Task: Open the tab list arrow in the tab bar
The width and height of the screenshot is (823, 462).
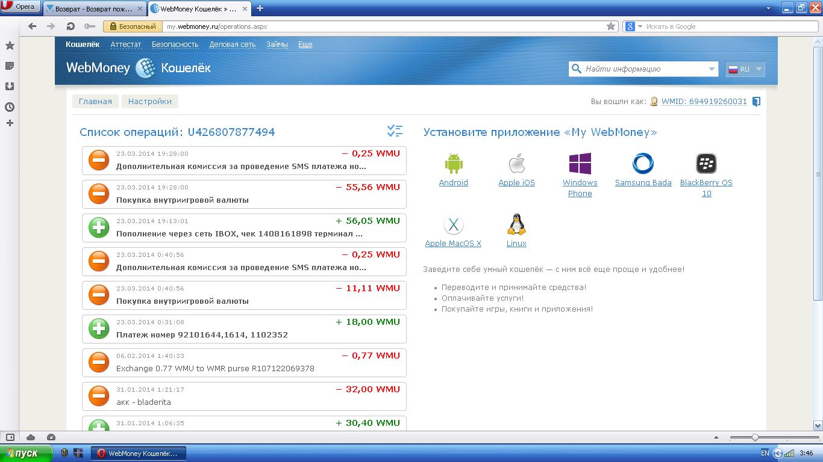Action: click(769, 8)
